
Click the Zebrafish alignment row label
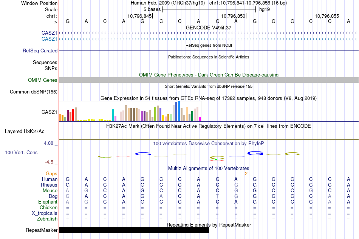click(47, 219)
